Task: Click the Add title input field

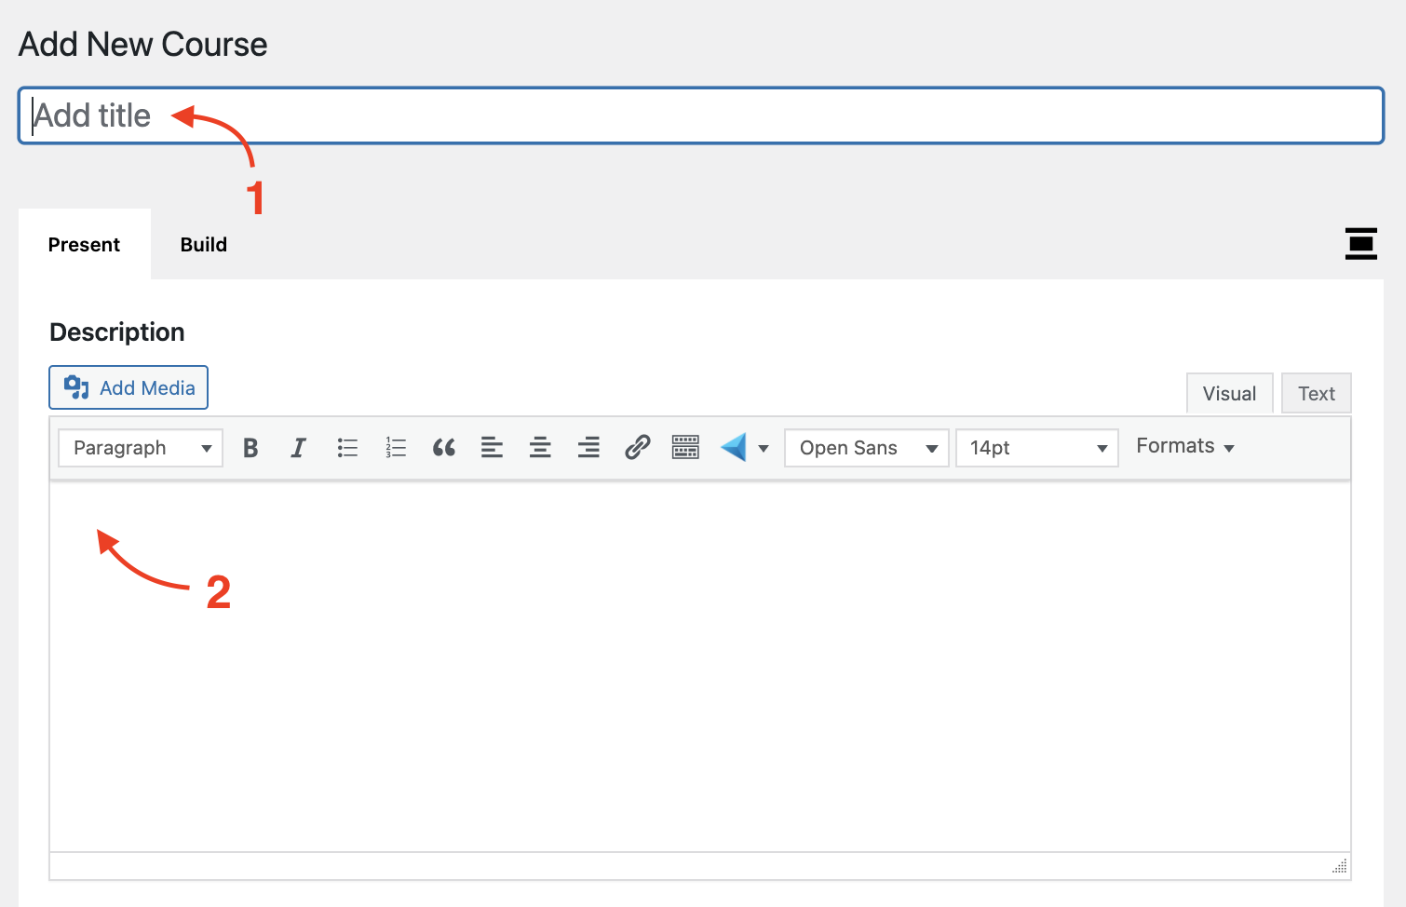Action: pyautogui.click(x=700, y=115)
